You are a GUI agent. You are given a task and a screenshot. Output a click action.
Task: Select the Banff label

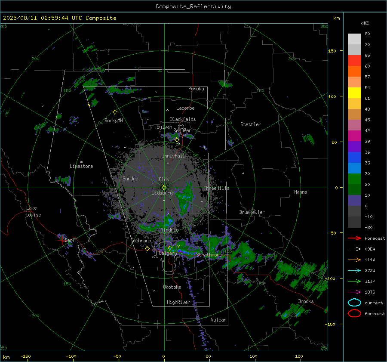coord(71,240)
